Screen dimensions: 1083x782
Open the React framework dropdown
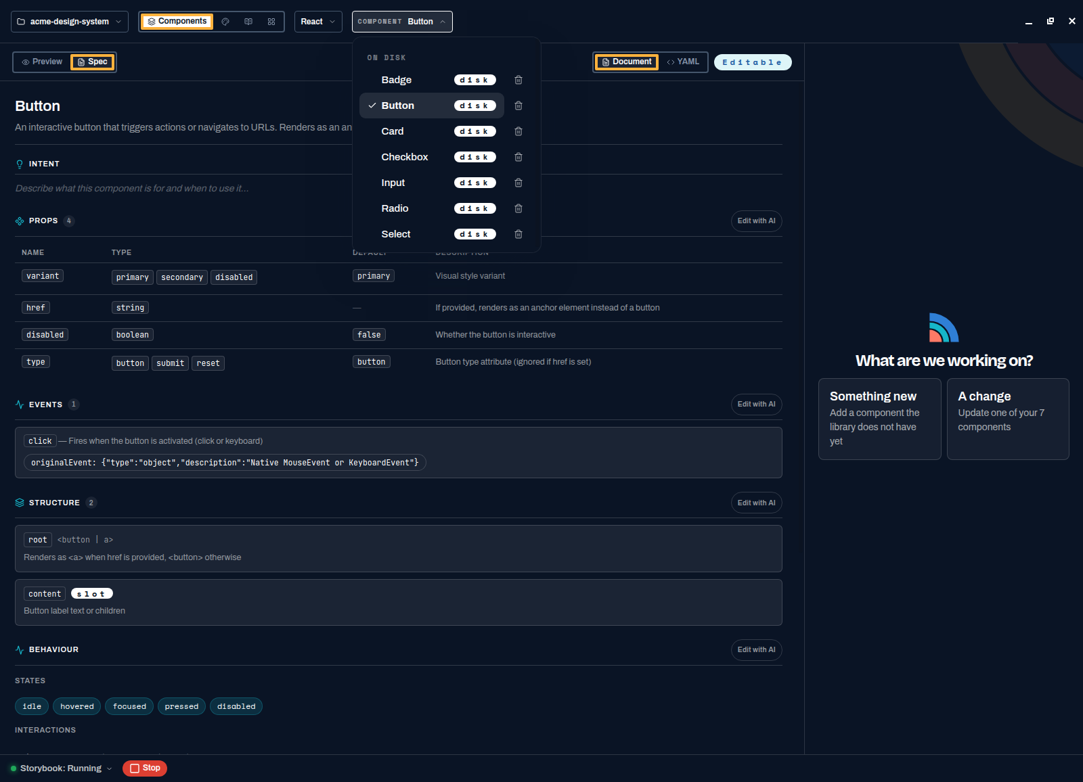[x=318, y=22]
